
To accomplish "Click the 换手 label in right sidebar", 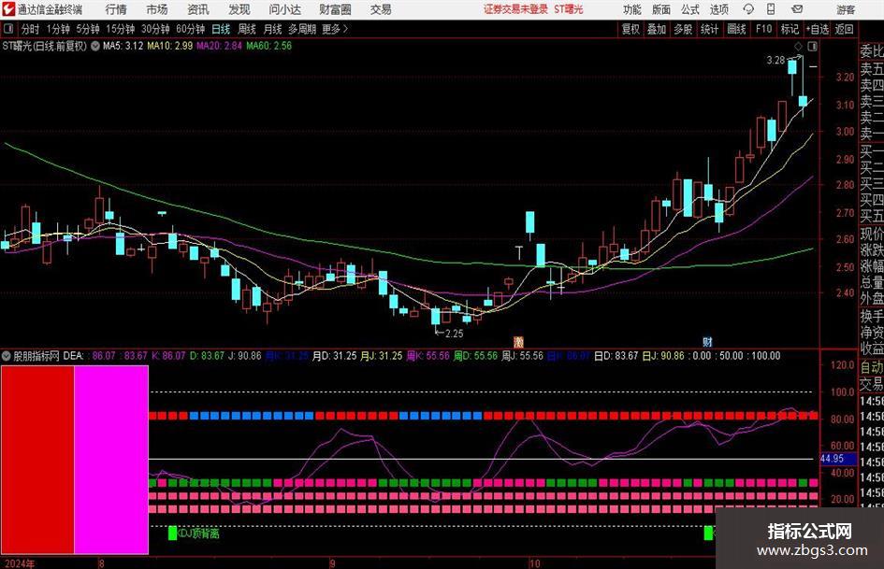I will point(872,317).
